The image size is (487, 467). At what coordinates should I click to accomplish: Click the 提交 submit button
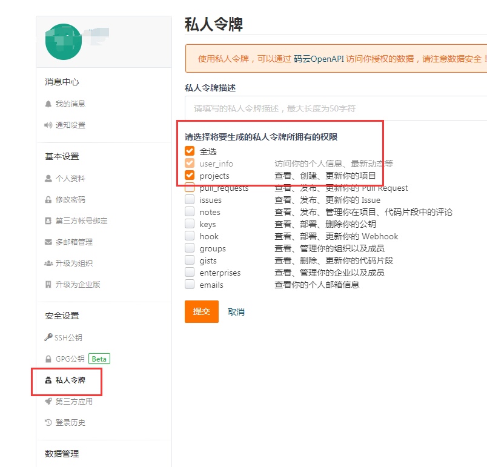pos(202,311)
